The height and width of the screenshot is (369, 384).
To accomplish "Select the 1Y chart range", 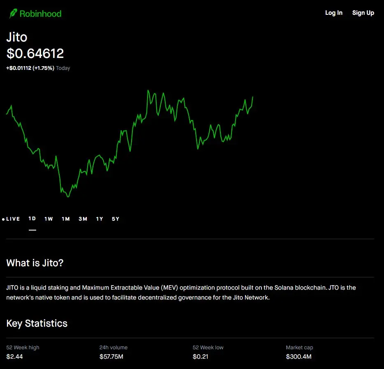I will point(99,219).
